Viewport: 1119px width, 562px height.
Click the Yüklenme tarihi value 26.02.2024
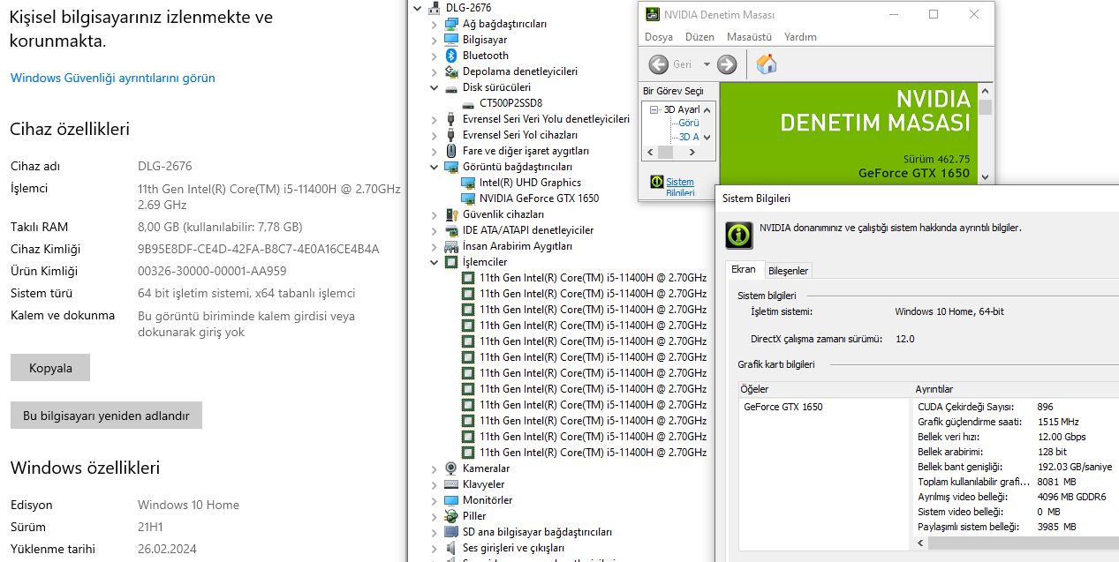click(167, 549)
